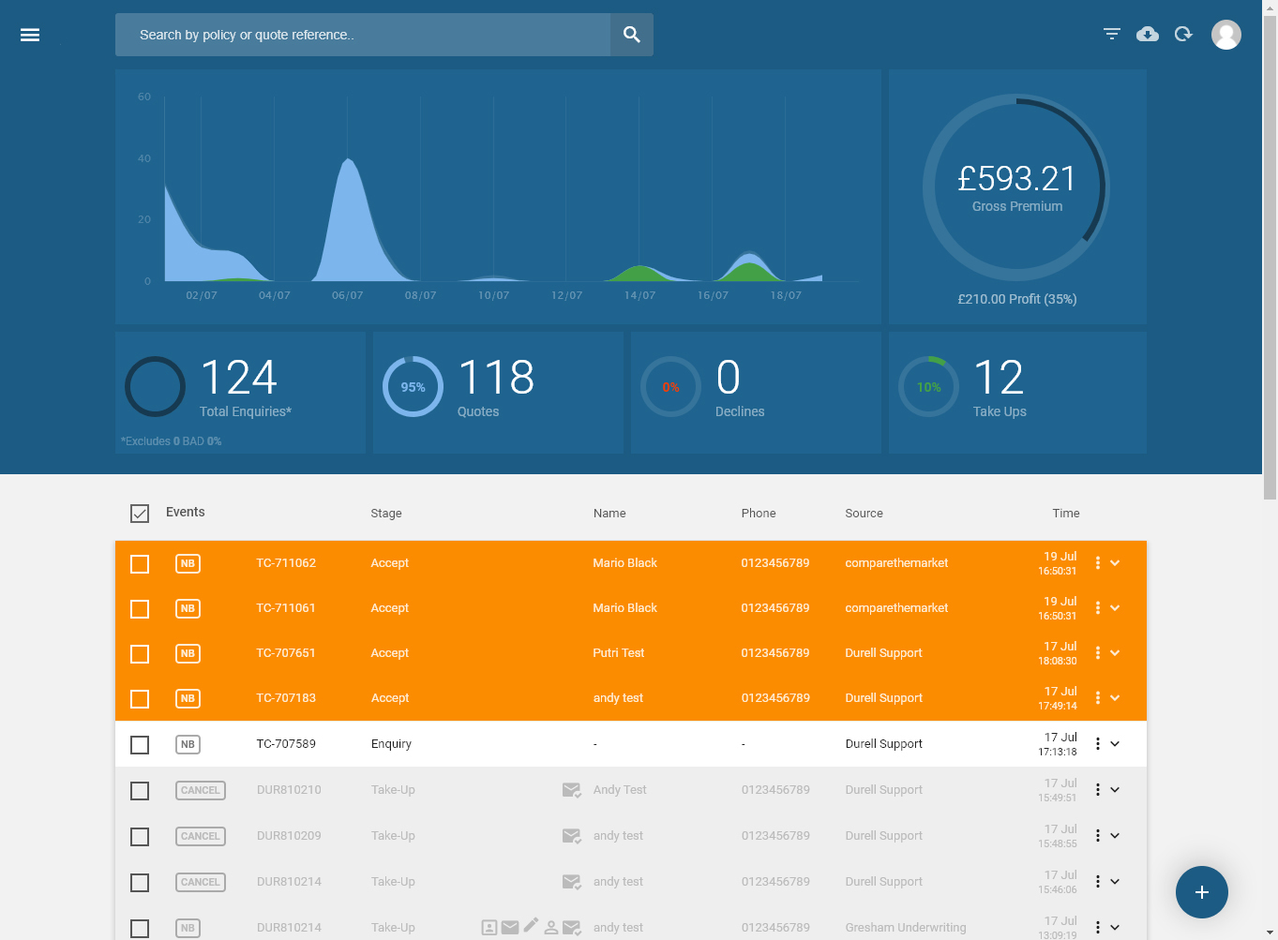Open three-dot menu for TC-707651
The height and width of the screenshot is (940, 1278).
(1098, 653)
